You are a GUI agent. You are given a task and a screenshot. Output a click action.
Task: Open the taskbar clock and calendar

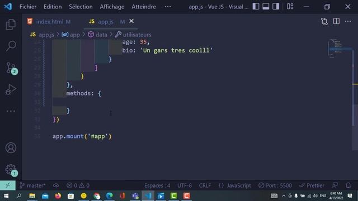point(336,196)
